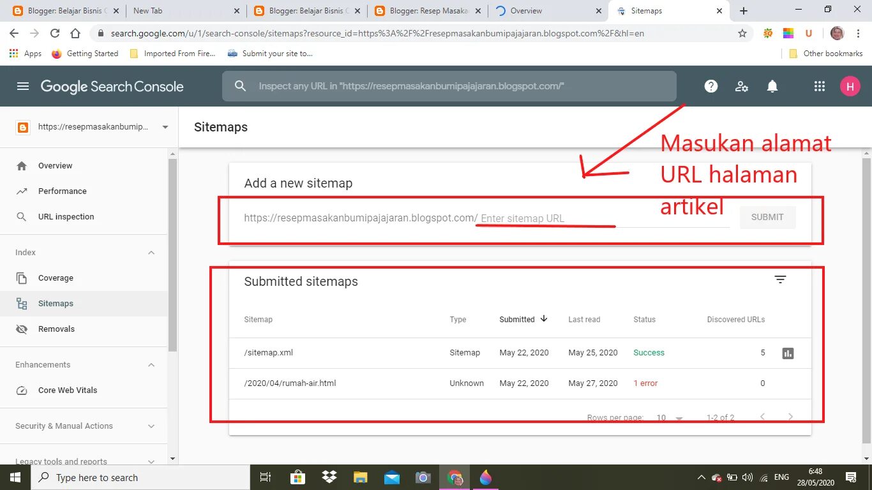Go to the next page of sitemaps
872x490 pixels.
point(790,417)
